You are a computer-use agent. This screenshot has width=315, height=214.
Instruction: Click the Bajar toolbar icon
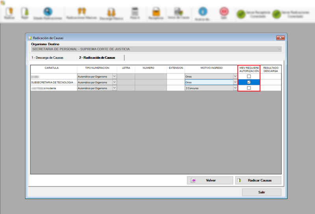(x=25, y=12)
